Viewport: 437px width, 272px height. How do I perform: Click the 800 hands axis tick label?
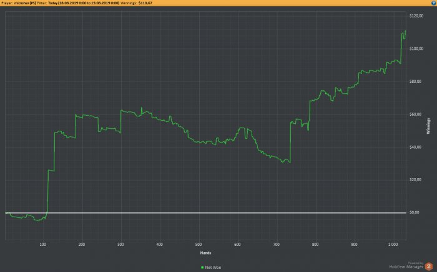(315, 245)
